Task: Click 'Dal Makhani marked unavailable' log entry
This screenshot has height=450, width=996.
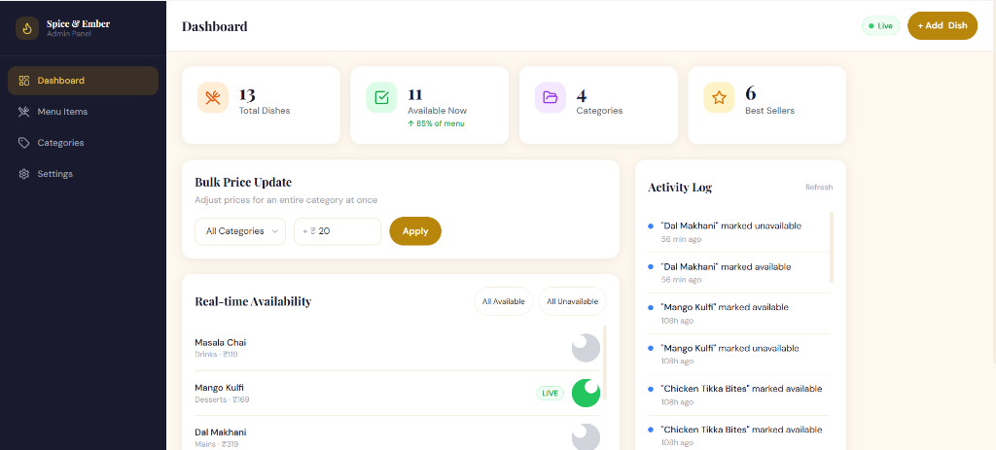Action: coord(739,231)
